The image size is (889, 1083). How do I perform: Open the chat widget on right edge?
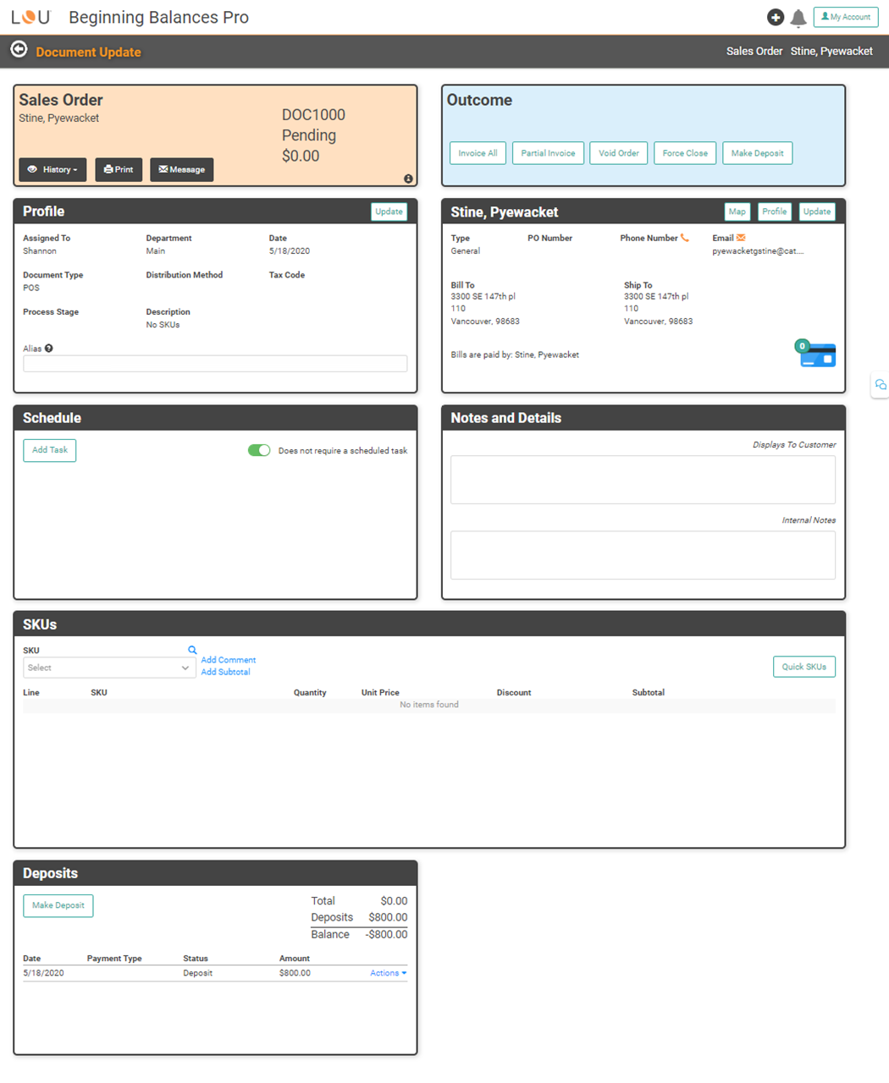(x=881, y=384)
